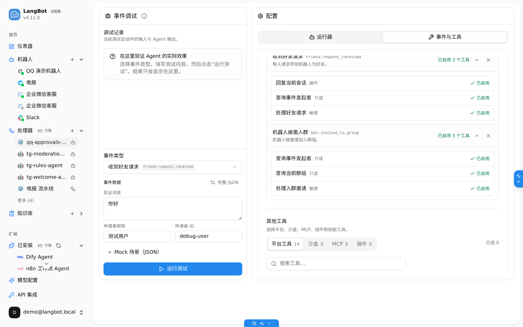Add a new robot with the plus icon
Viewport: 523px width, 327px height.
point(72,60)
